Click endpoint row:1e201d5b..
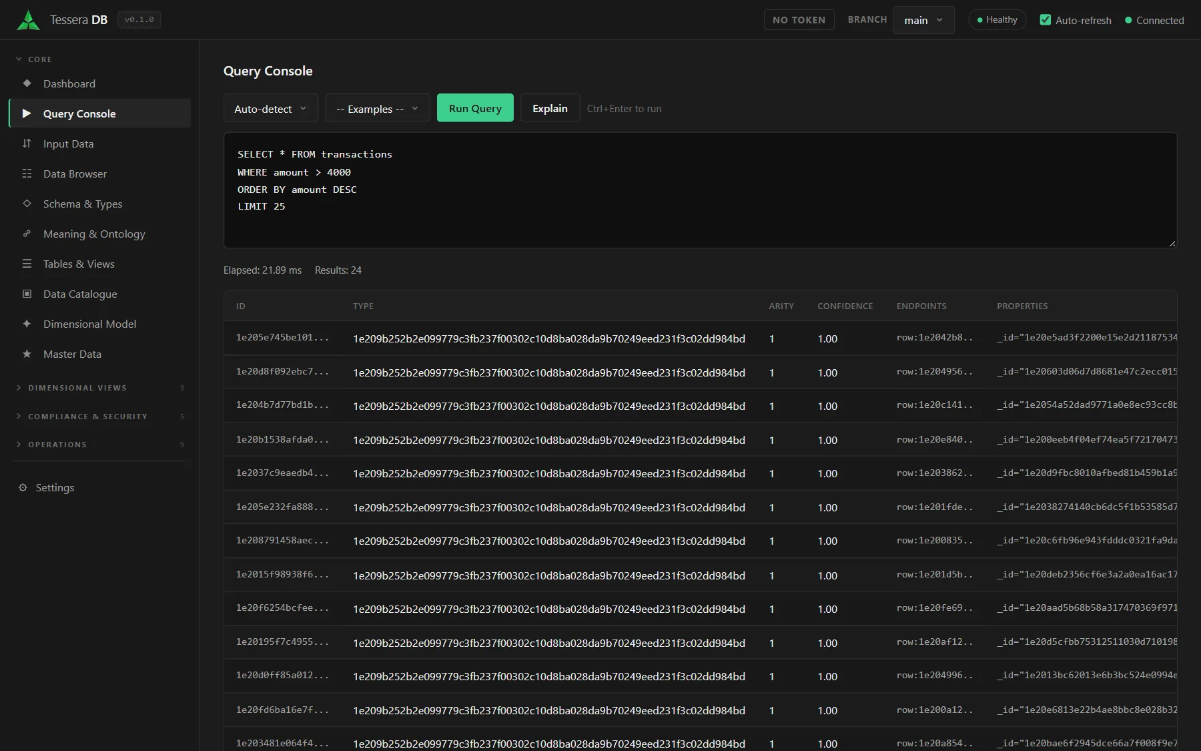The image size is (1201, 751). pos(934,575)
